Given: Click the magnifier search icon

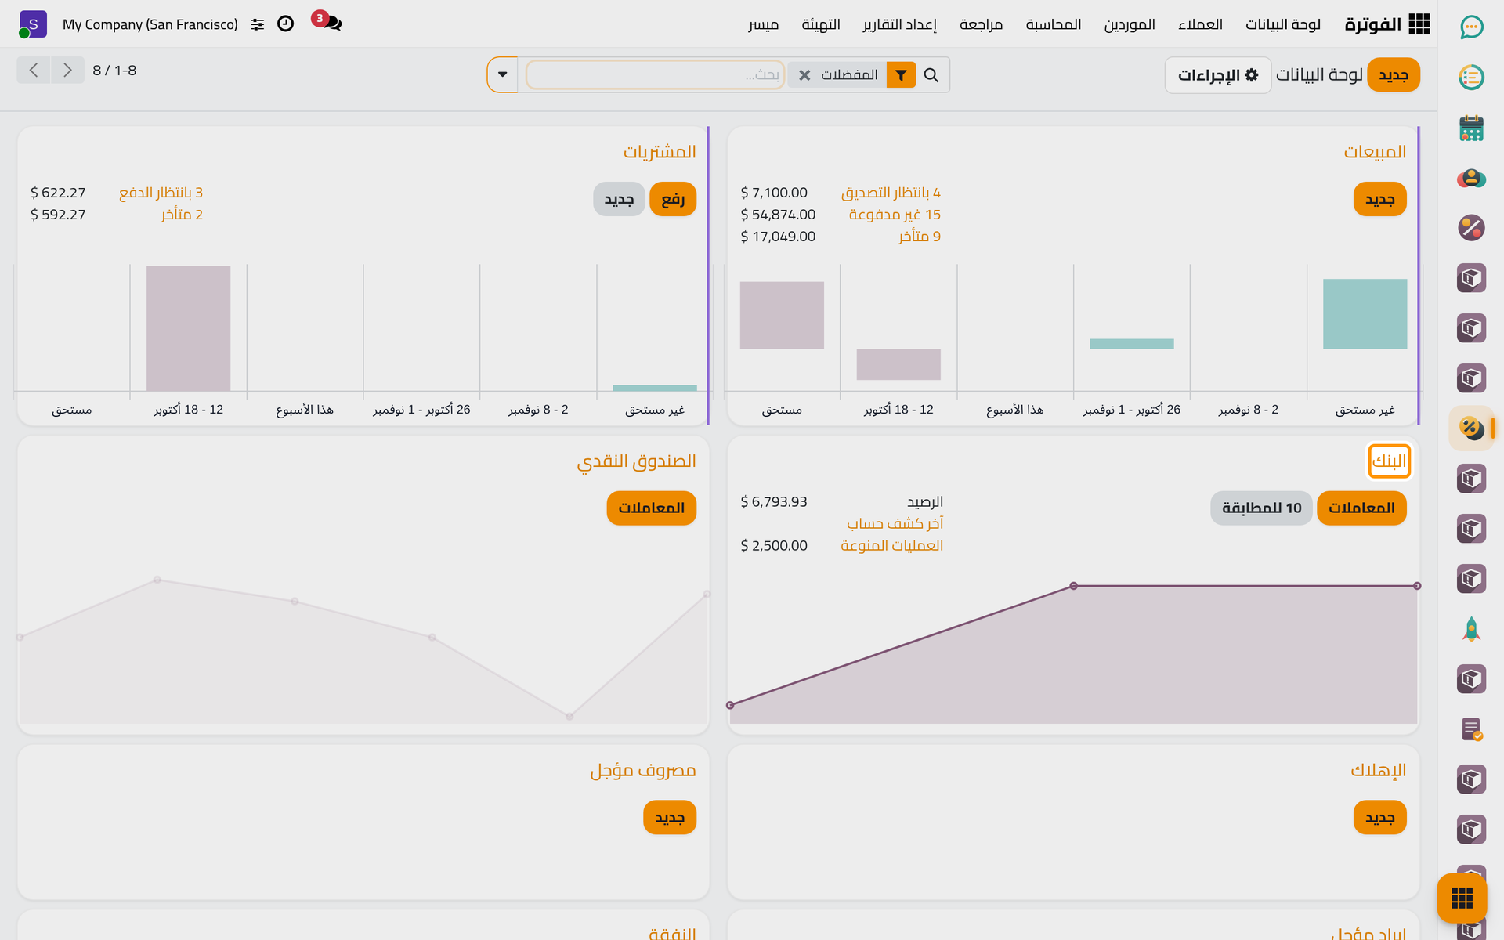Looking at the screenshot, I should coord(931,75).
